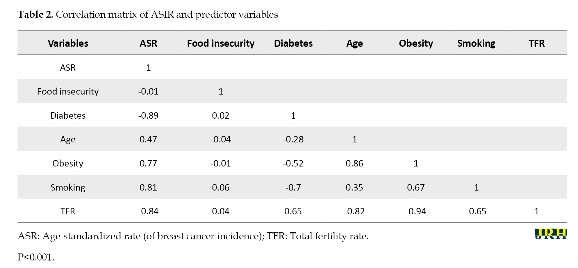Select the Table 2 caption title

click(148, 15)
